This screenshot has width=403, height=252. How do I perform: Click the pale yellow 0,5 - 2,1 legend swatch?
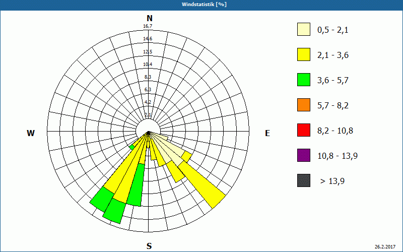pyautogui.click(x=304, y=29)
